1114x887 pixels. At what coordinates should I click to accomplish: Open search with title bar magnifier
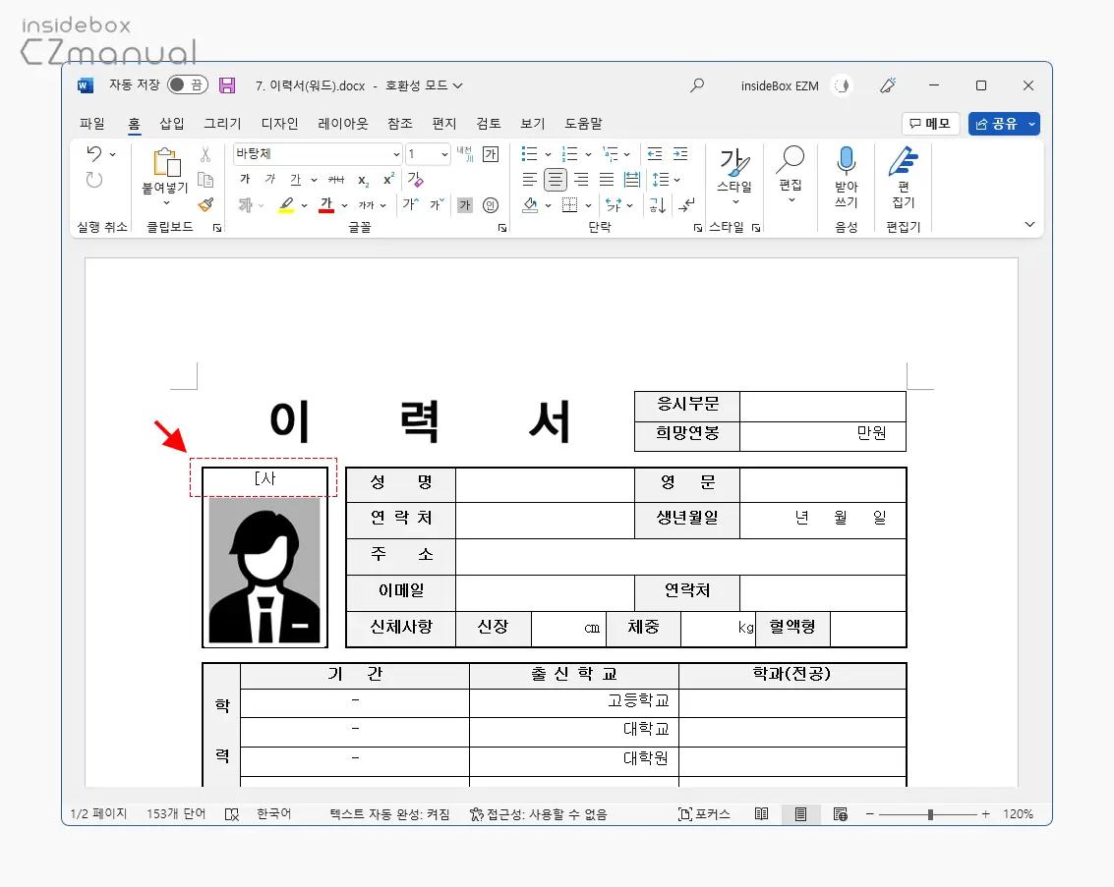(697, 85)
